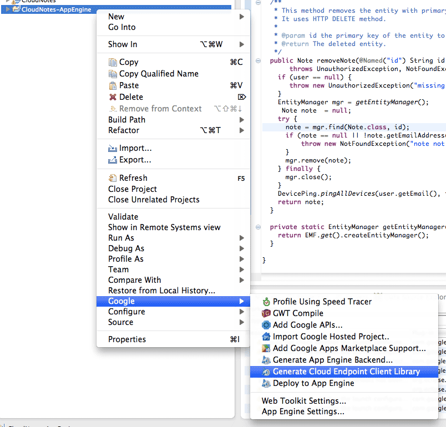Click the Deploy to App Engine icon
446x427 pixels.
pyautogui.click(x=266, y=383)
